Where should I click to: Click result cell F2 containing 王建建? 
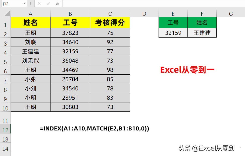point(202,33)
